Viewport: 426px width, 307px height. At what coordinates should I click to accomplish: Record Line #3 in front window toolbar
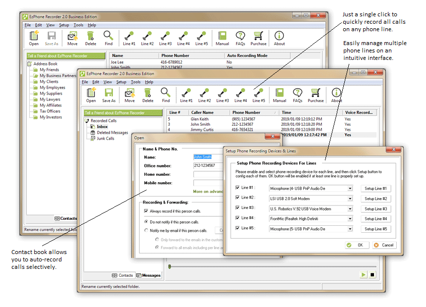coord(222,95)
